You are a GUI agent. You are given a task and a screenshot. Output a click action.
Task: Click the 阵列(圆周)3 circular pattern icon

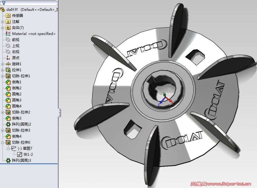coord(8,161)
